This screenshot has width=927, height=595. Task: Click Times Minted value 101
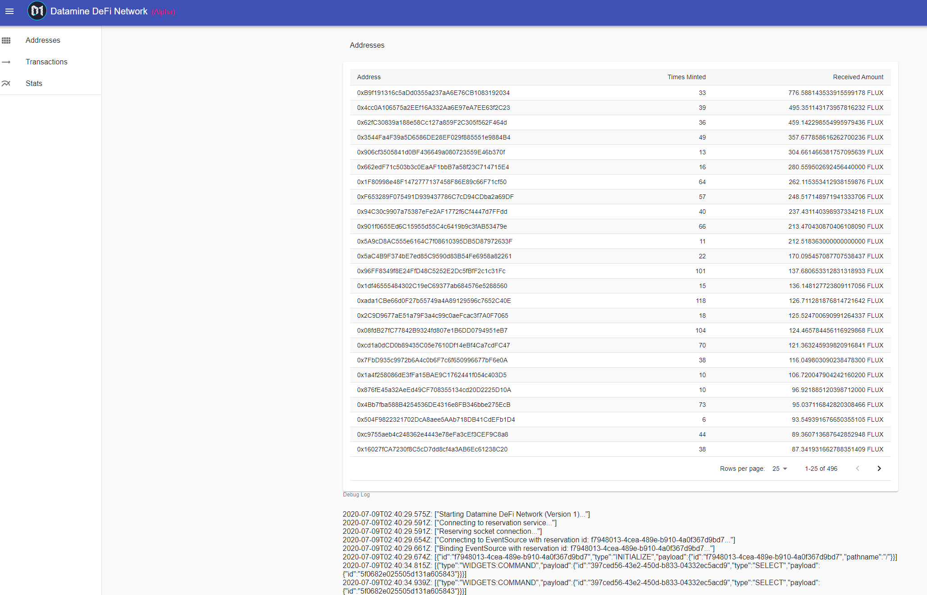pos(701,271)
